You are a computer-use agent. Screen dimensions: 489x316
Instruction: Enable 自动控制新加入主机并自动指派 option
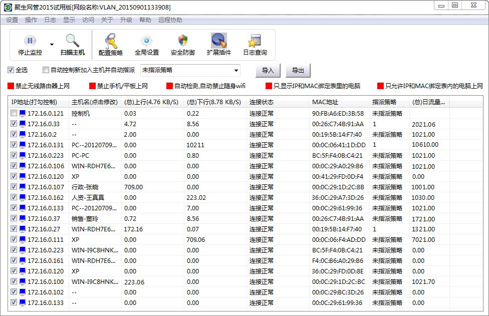[x=45, y=70]
